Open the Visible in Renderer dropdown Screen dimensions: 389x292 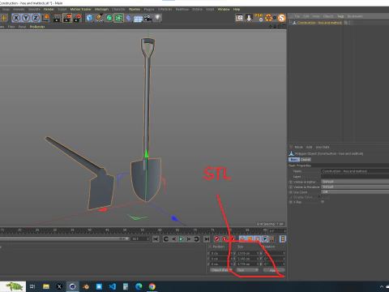click(x=355, y=187)
